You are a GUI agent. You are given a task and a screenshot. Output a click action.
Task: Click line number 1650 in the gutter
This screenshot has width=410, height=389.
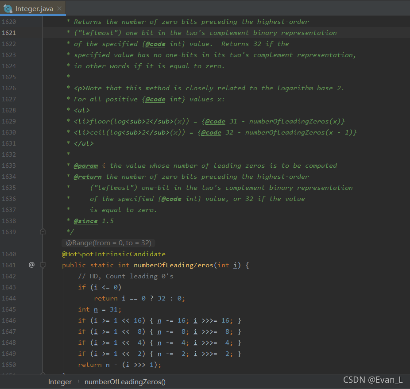pos(8,365)
